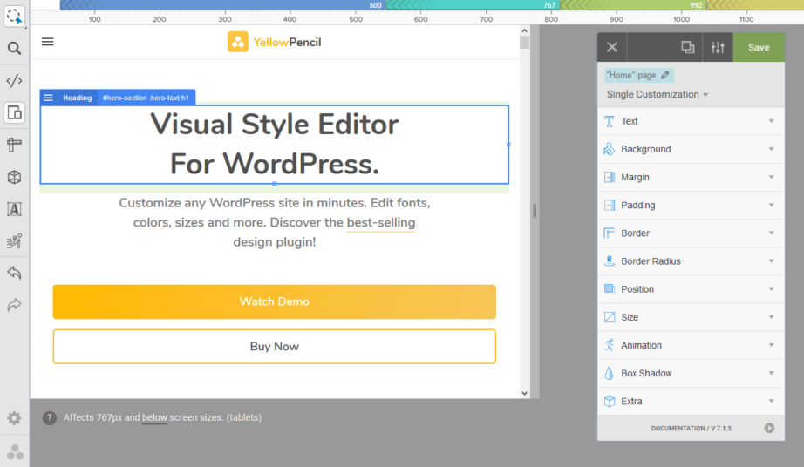Screen dimensions: 804x467
Task: Click the Watch Demo button
Action: [x=275, y=301]
